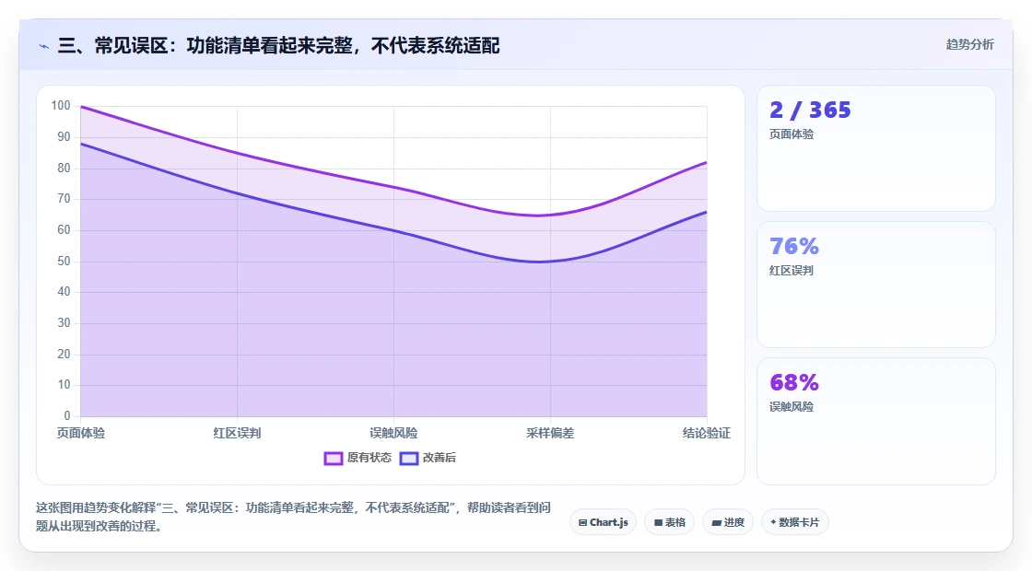
Task: Click the 采样偏差 x-axis label
Action: [x=550, y=433]
